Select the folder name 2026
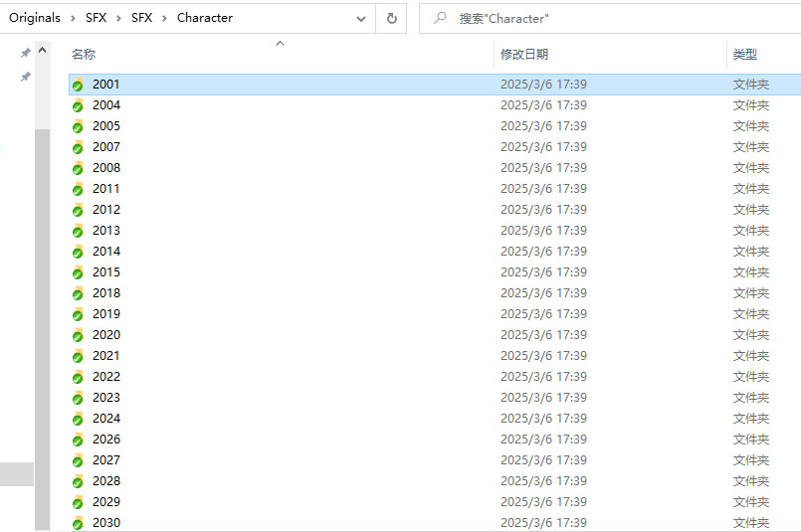Viewport: 801px width, 532px height. click(106, 440)
